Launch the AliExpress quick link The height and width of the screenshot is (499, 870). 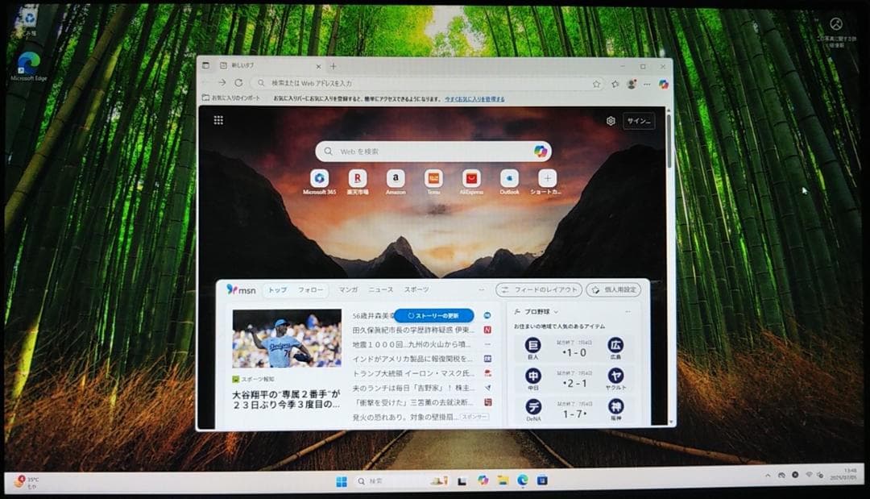point(470,179)
